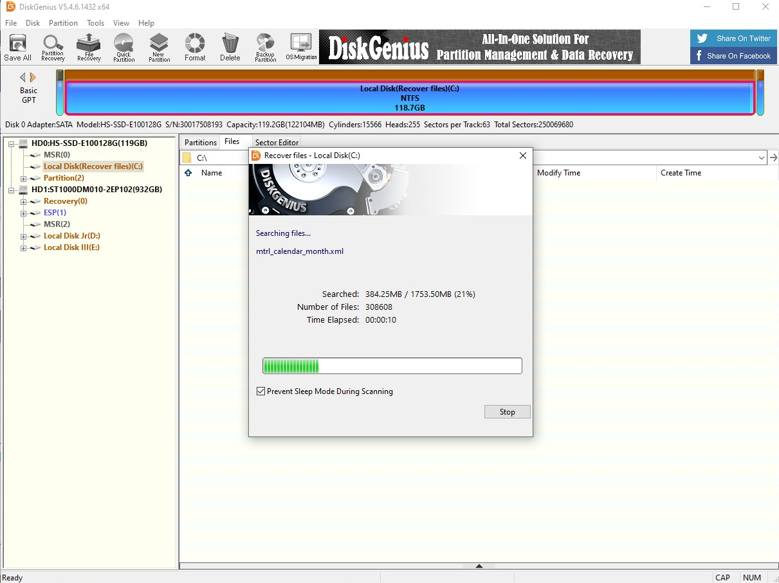Sort by the Name column header
Image resolution: width=779 pixels, height=583 pixels.
[x=212, y=173]
